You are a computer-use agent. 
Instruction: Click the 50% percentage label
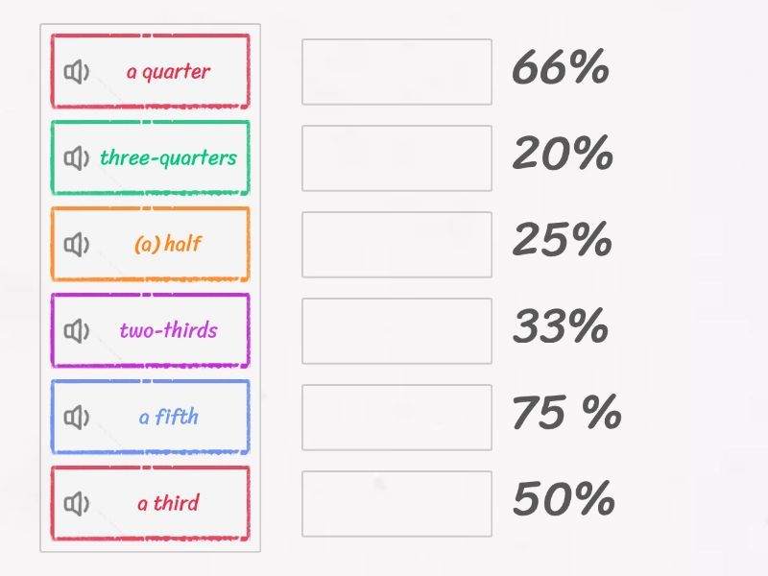563,500
